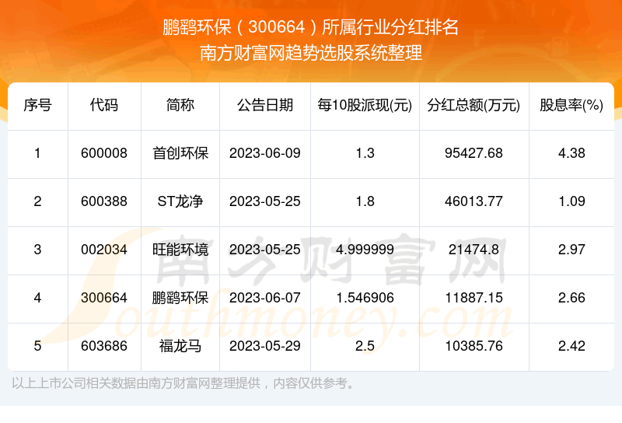Image resolution: width=622 pixels, height=423 pixels.
Task: Click the 简称 column header
Action: pos(180,105)
